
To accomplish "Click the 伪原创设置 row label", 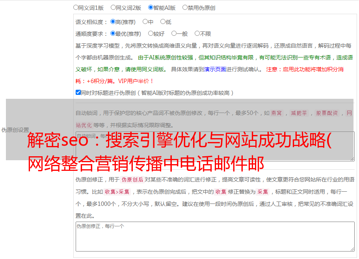I will [15, 130].
